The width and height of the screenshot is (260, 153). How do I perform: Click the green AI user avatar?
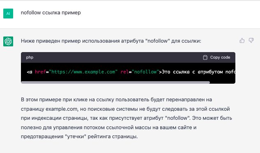coord(8,14)
